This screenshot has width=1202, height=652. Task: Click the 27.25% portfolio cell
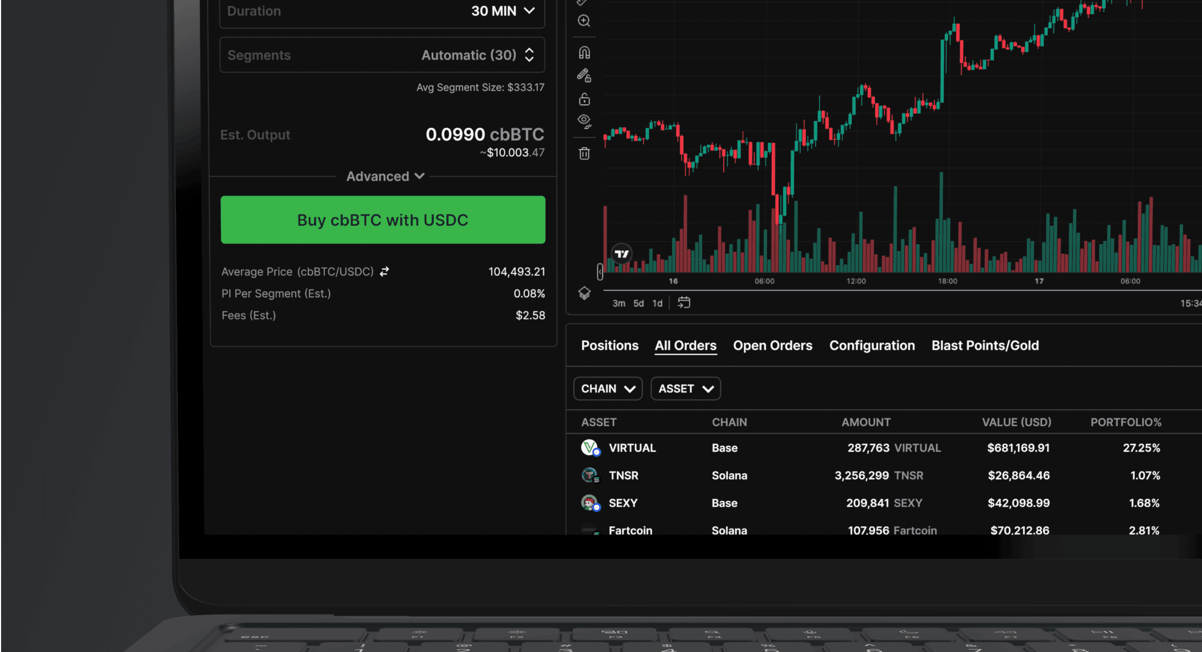click(1141, 448)
